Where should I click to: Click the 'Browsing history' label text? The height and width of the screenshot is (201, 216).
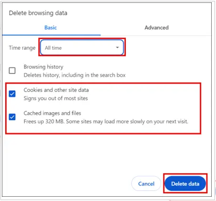point(43,67)
